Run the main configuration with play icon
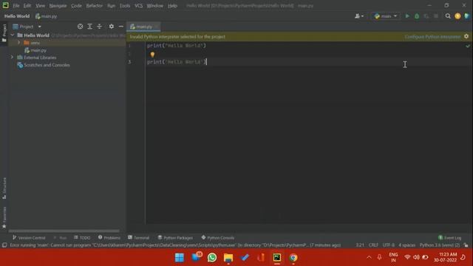 click(x=407, y=16)
